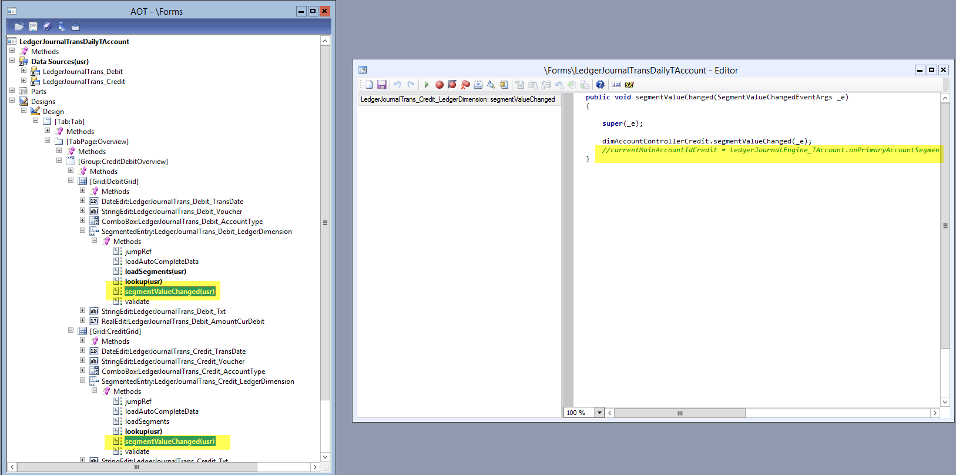Toggle breakpoint using the red circle icon
This screenshot has height=475, width=956.
coord(439,85)
